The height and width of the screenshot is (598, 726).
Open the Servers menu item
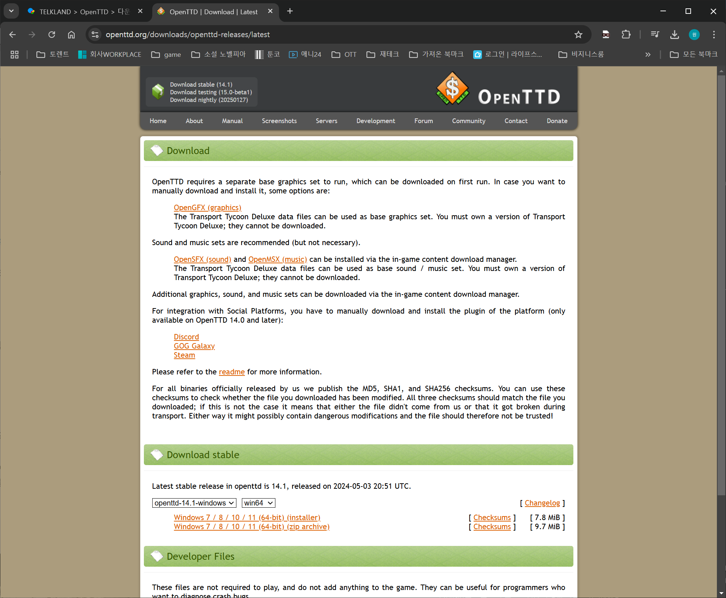[x=327, y=121]
